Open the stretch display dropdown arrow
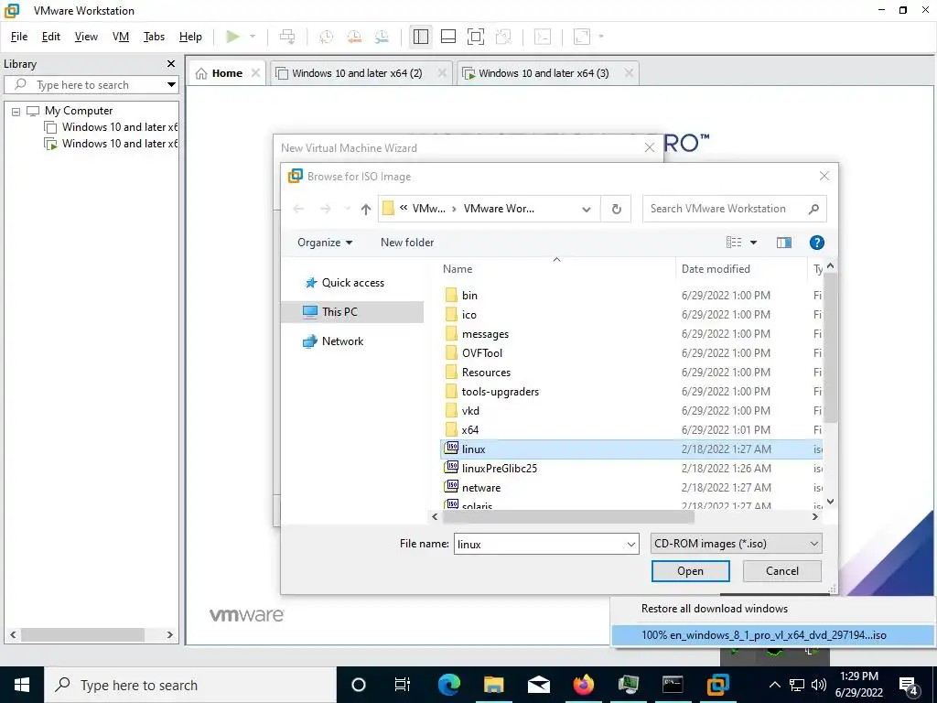937x703 pixels. (x=601, y=37)
